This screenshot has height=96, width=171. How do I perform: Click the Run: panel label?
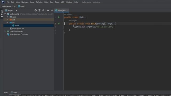pyautogui.click(x=6, y=93)
